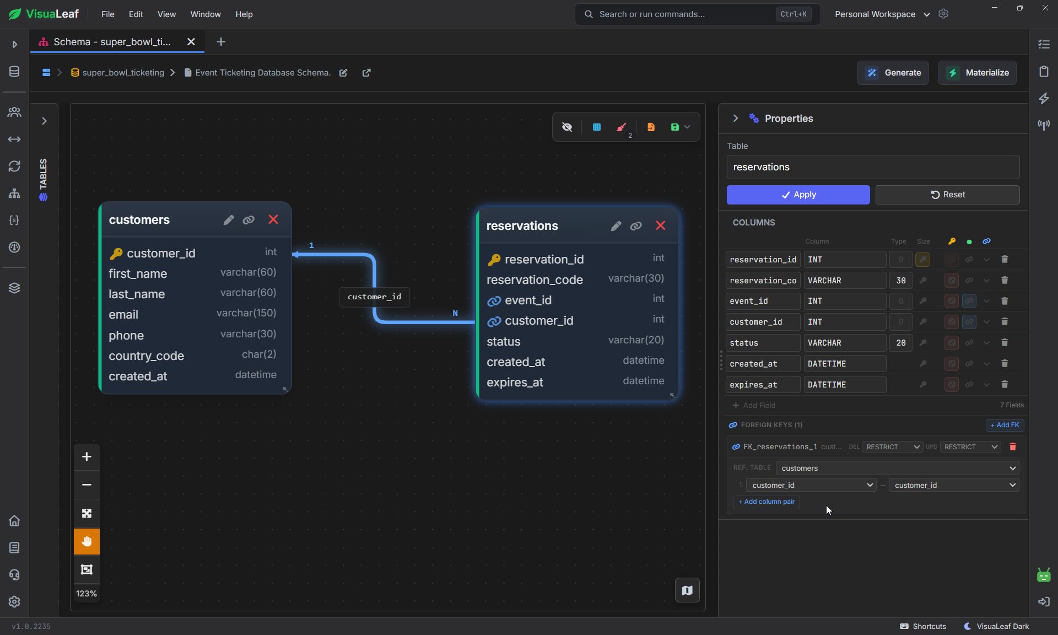1058x635 pixels.
Task: Click the link icon on reservations table
Action: pos(636,226)
